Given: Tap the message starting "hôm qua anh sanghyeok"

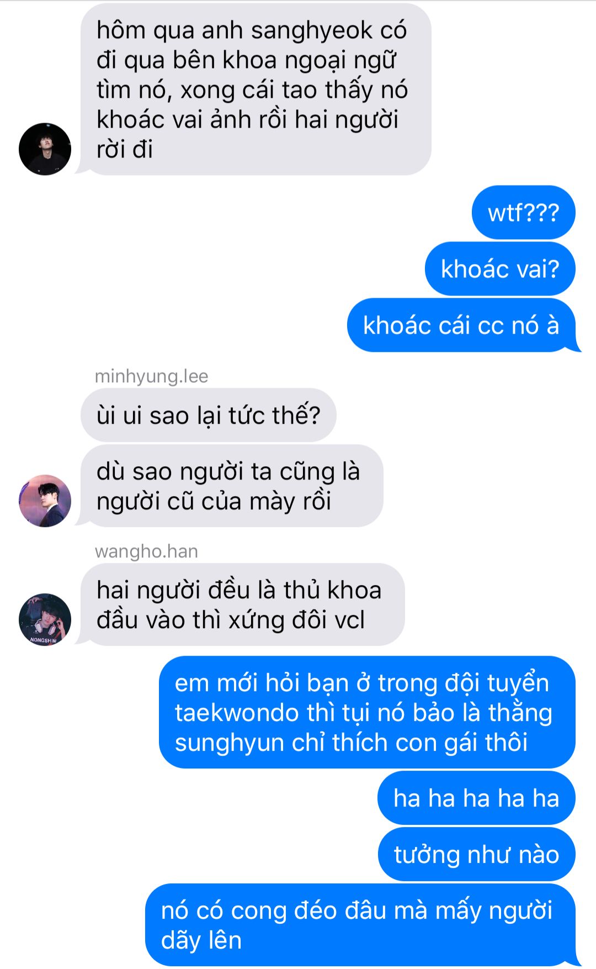Looking at the screenshot, I should coord(256,89).
